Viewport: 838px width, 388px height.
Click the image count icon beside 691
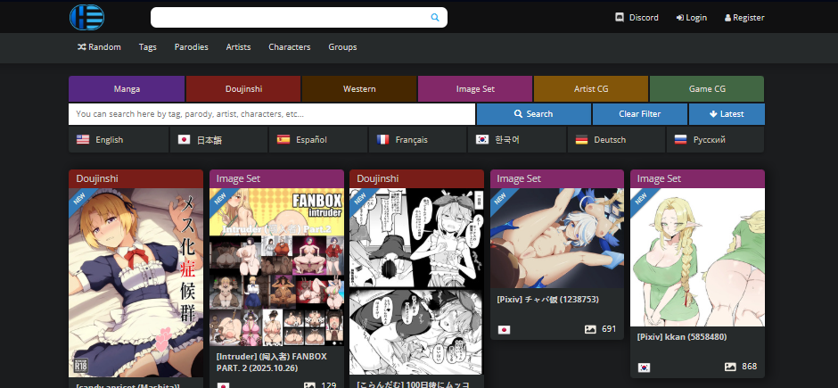point(590,330)
